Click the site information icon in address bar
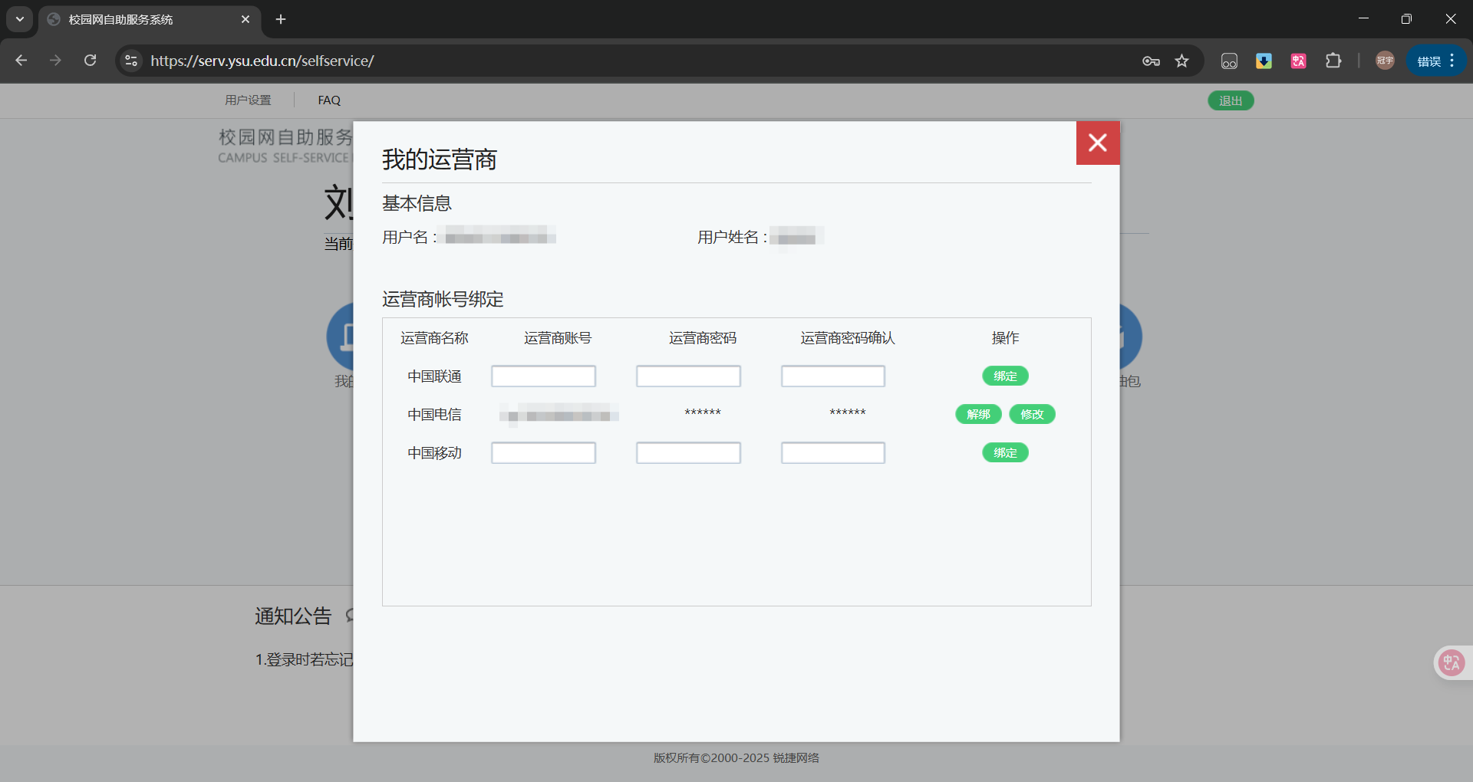This screenshot has width=1473, height=782. click(130, 61)
